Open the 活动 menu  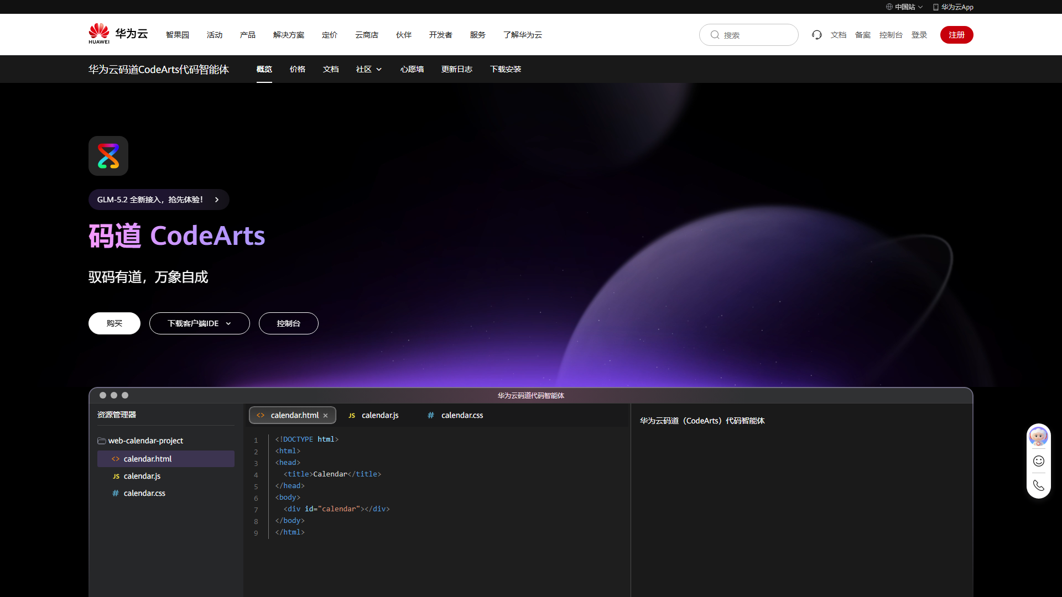pyautogui.click(x=215, y=35)
